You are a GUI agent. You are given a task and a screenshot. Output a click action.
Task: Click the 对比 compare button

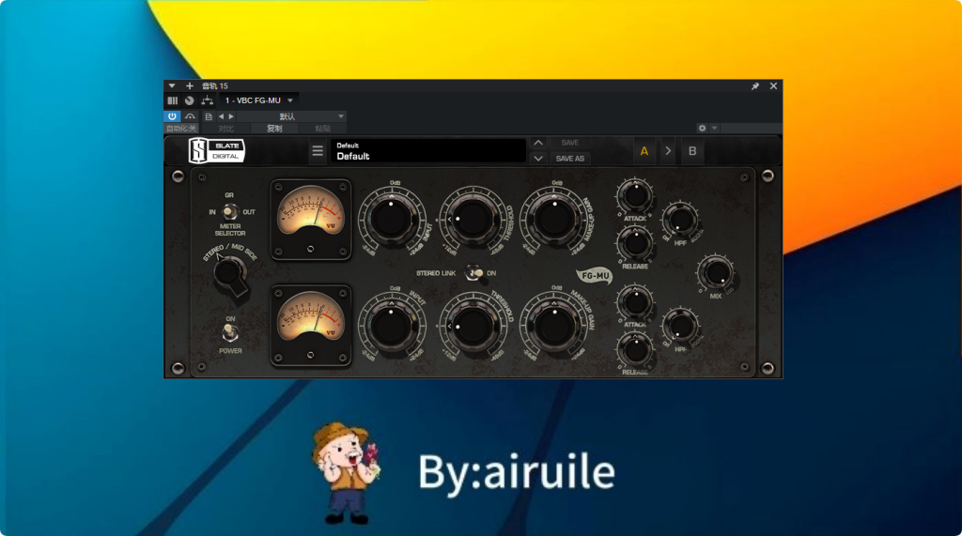point(225,129)
